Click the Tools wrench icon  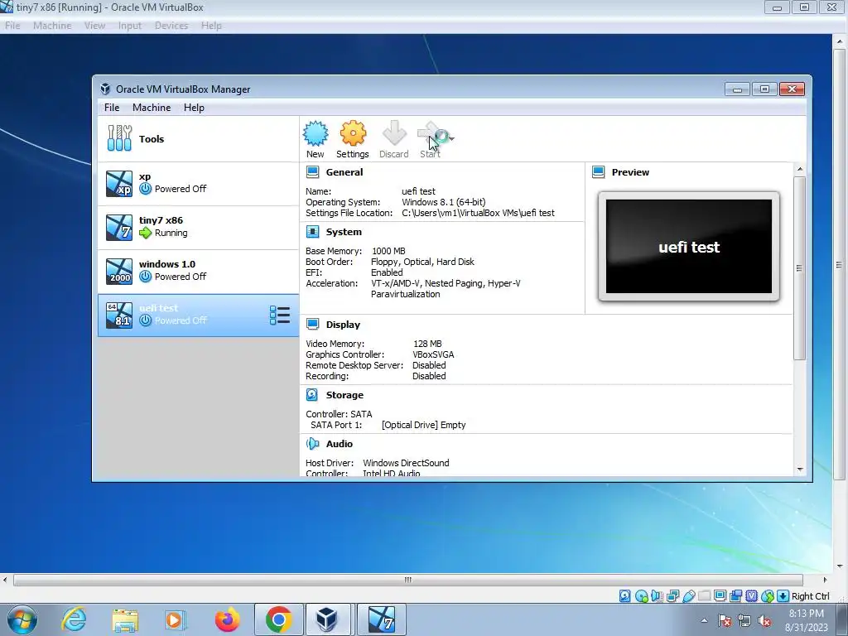pos(119,138)
